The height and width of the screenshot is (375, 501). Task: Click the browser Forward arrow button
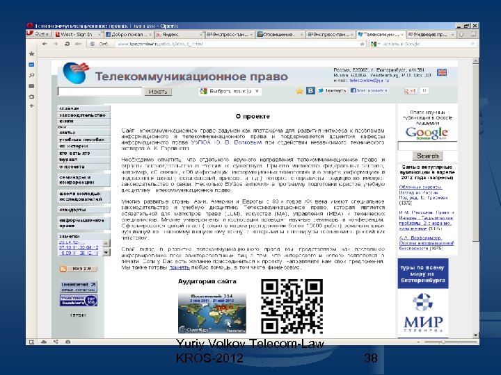click(x=56, y=44)
